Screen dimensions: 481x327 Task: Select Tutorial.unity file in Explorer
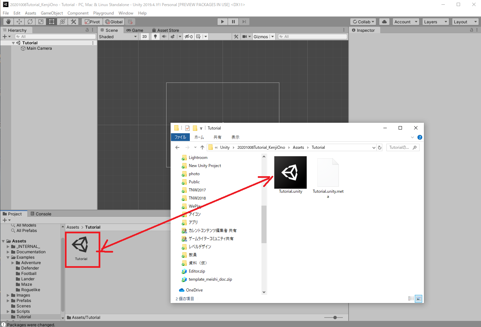(290, 175)
